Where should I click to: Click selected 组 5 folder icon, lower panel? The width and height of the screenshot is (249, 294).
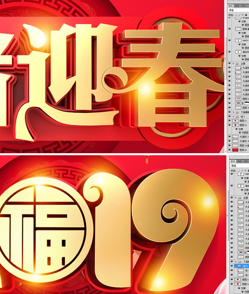[x=239, y=266]
